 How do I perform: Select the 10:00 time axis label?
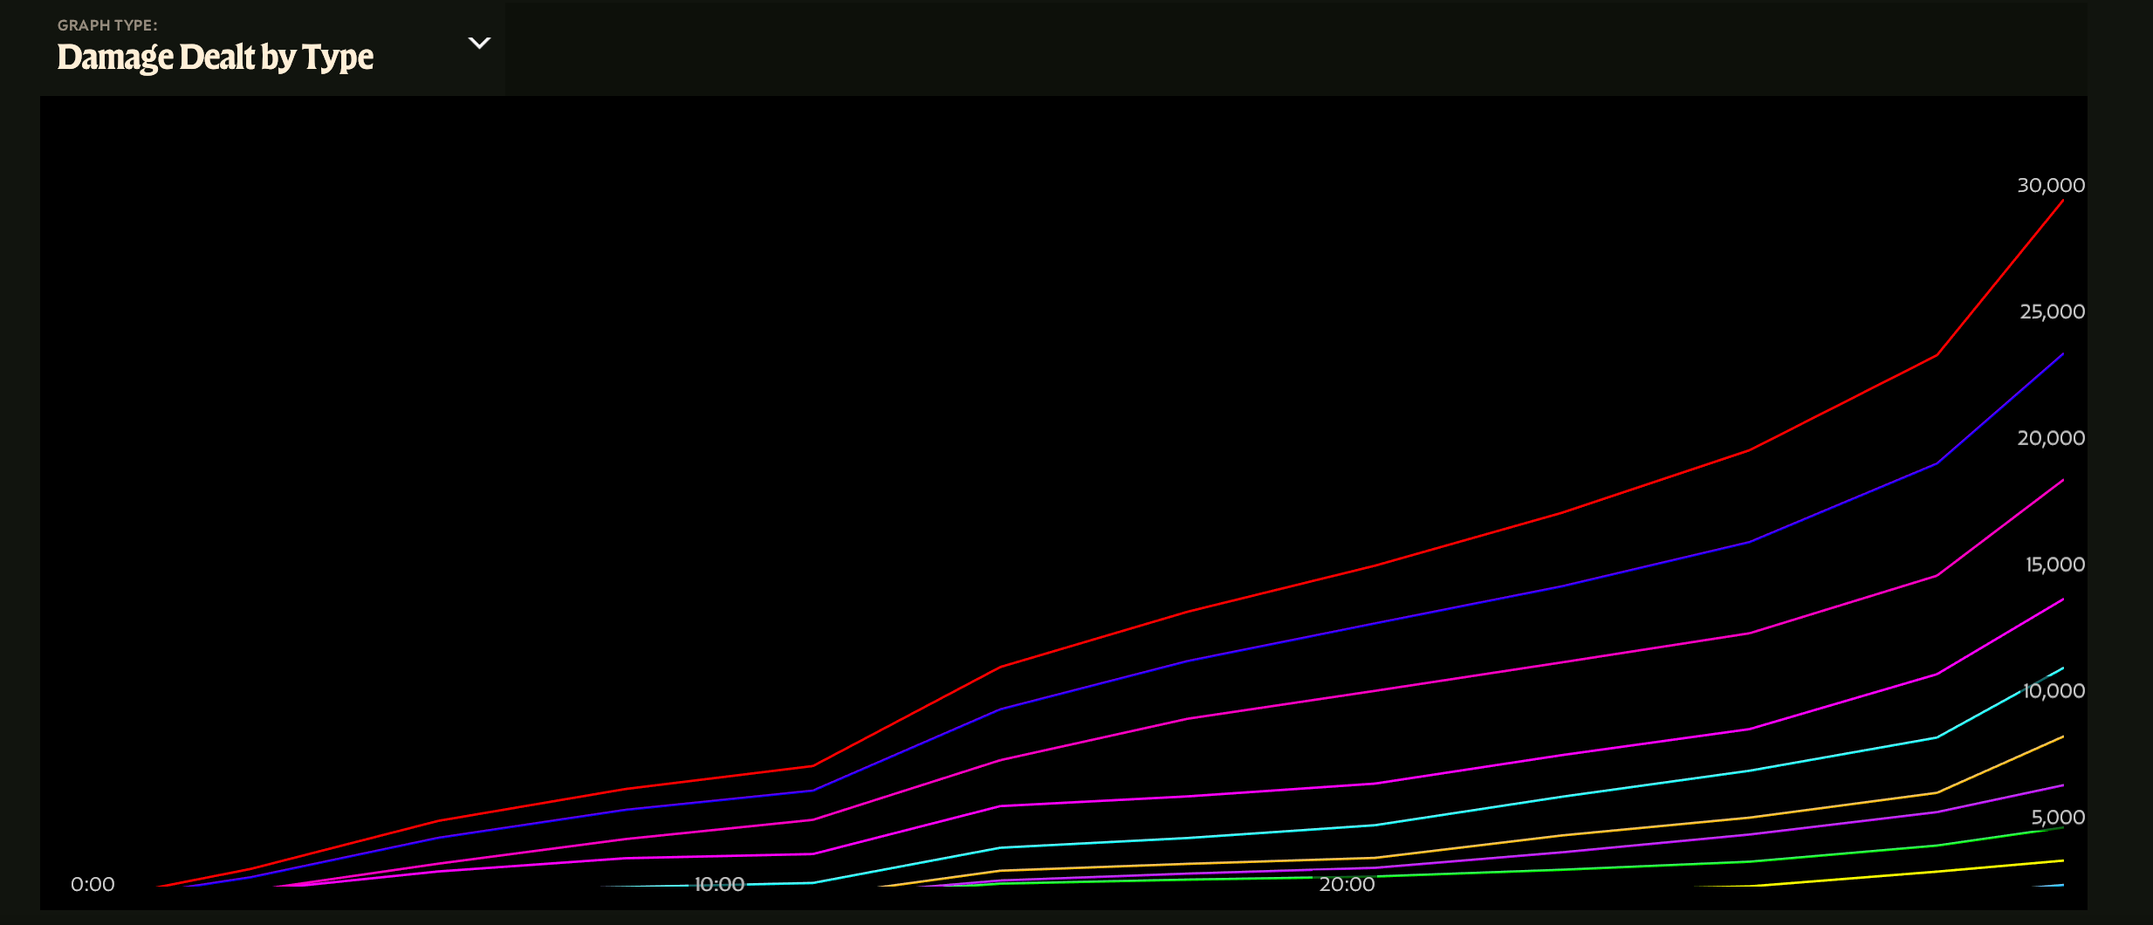(x=719, y=884)
